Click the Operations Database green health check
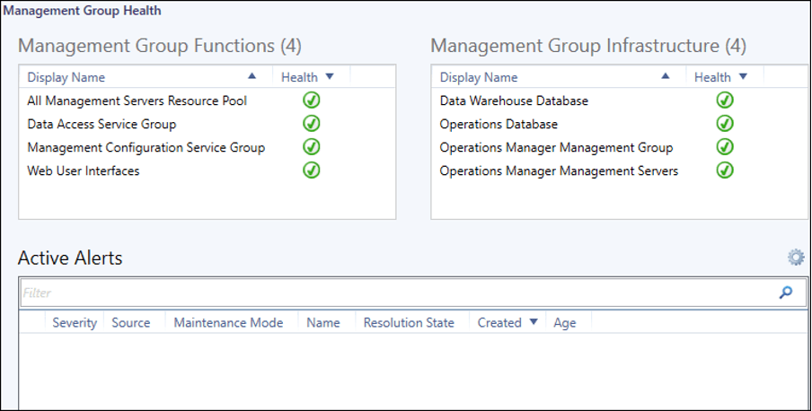812x411 pixels. 725,124
